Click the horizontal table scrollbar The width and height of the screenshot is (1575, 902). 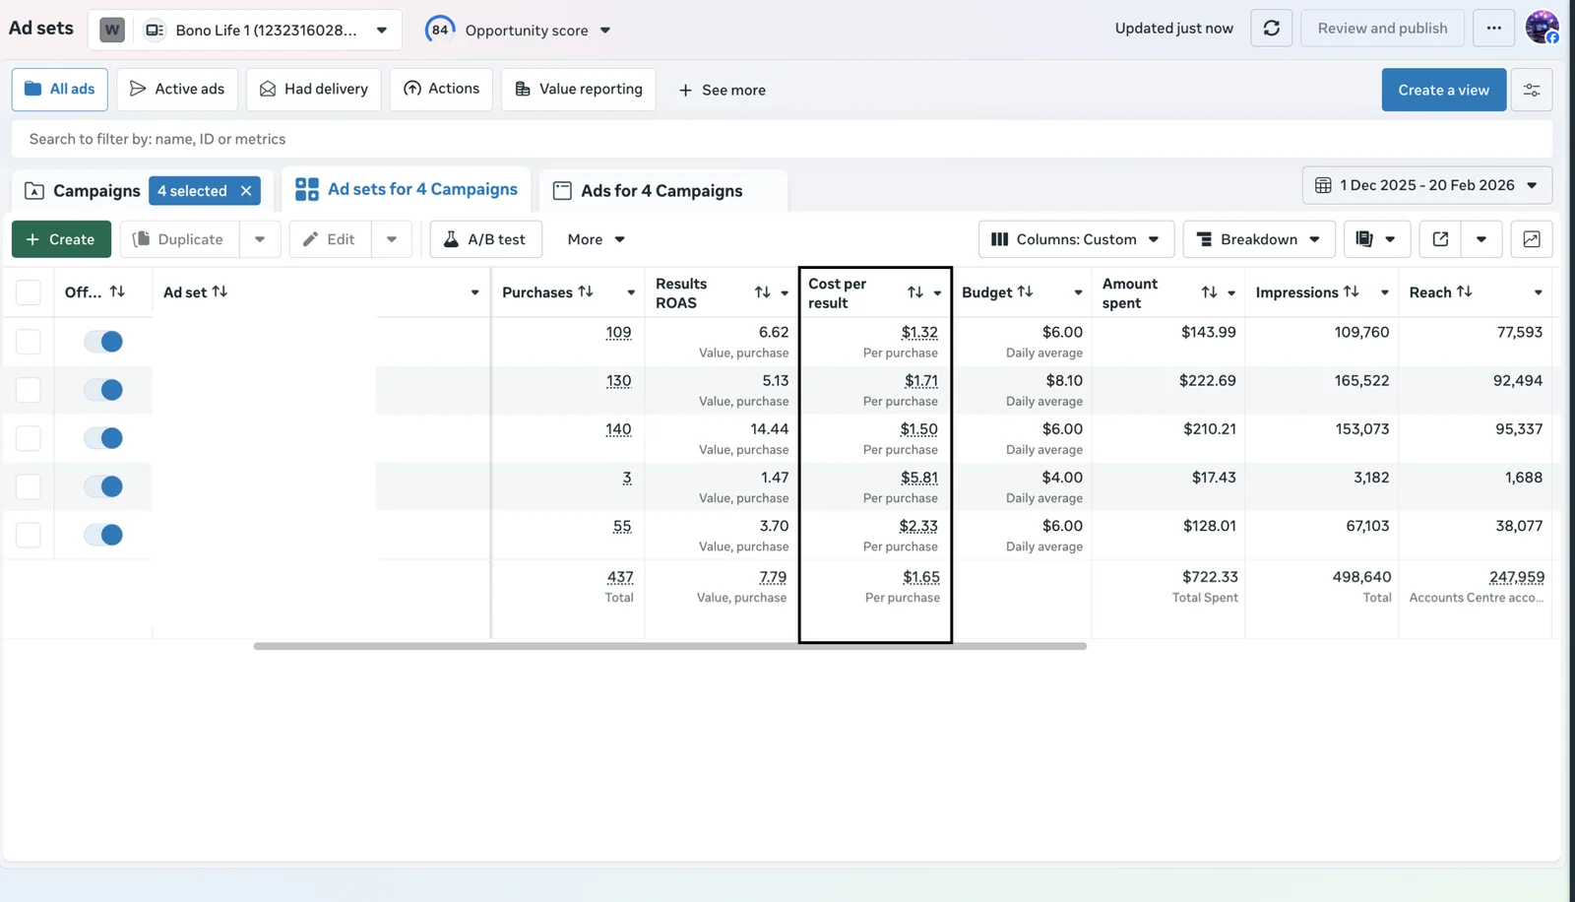coord(669,646)
